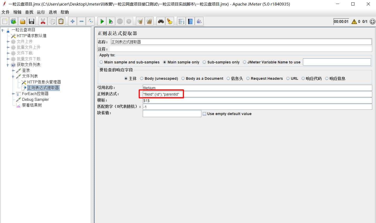Open the 文件 menu
This screenshot has width=376, height=223.
click(6, 12)
